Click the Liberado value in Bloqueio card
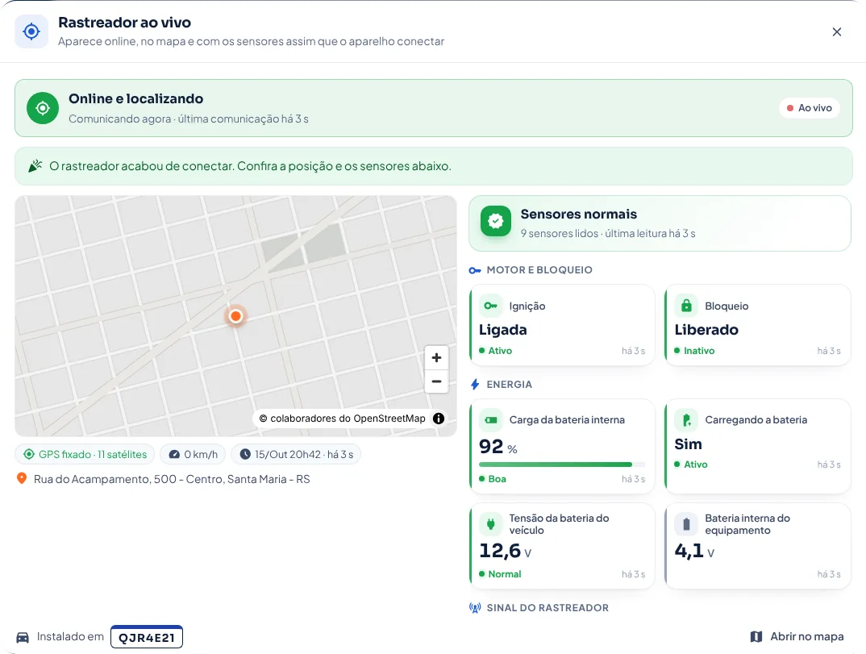 [706, 330]
